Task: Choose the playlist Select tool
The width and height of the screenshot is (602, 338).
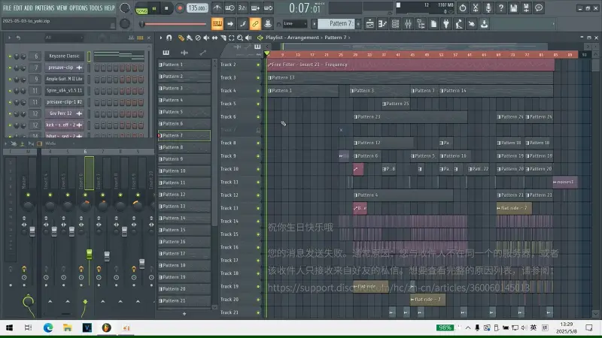Action: [232, 38]
